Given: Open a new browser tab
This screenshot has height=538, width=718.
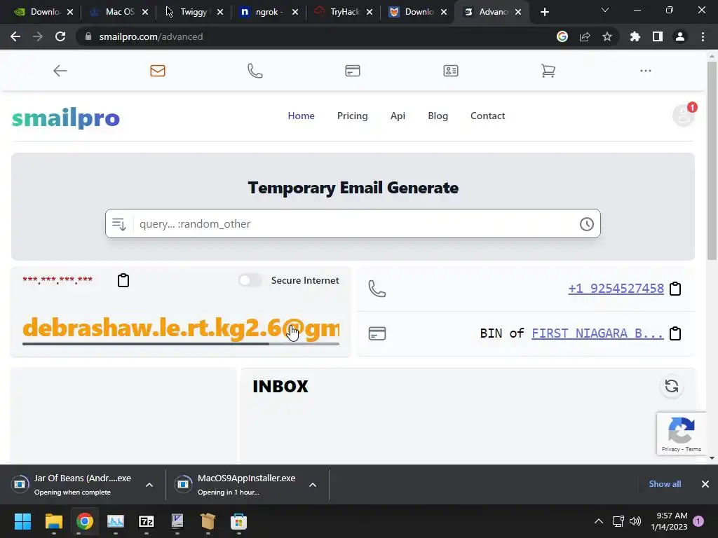Looking at the screenshot, I should 544,13.
